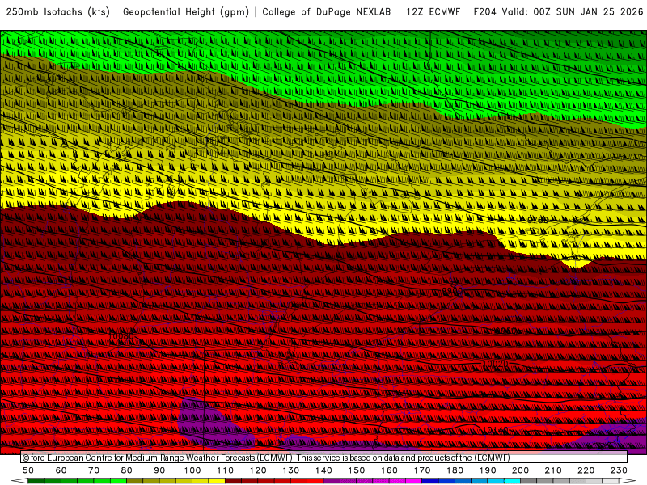
Task: Click the deep blue swatch just right of 170
Action: pos(430,481)
